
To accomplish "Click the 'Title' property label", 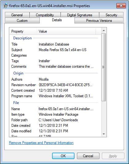I will 14,44.
